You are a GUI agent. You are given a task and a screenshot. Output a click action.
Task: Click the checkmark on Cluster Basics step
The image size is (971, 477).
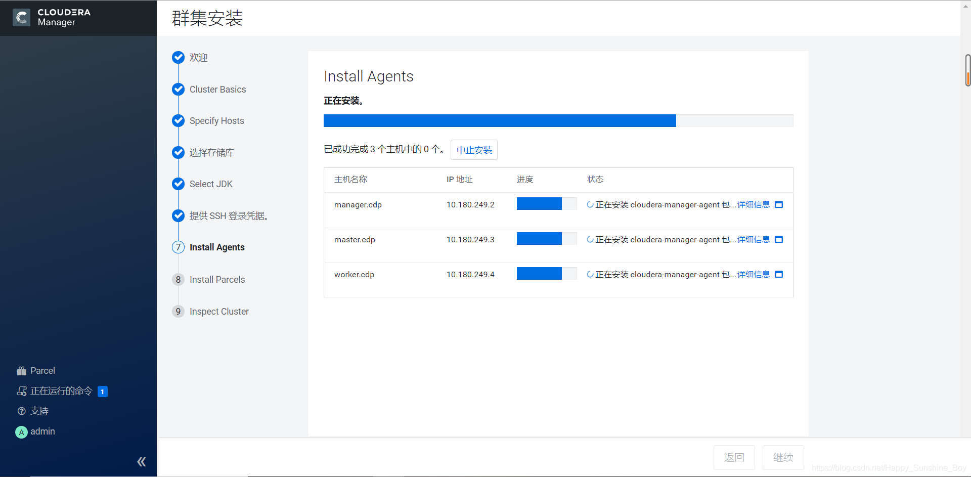178,89
